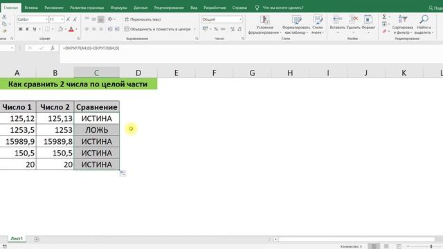Expand Найти и выделить menu

point(424,25)
